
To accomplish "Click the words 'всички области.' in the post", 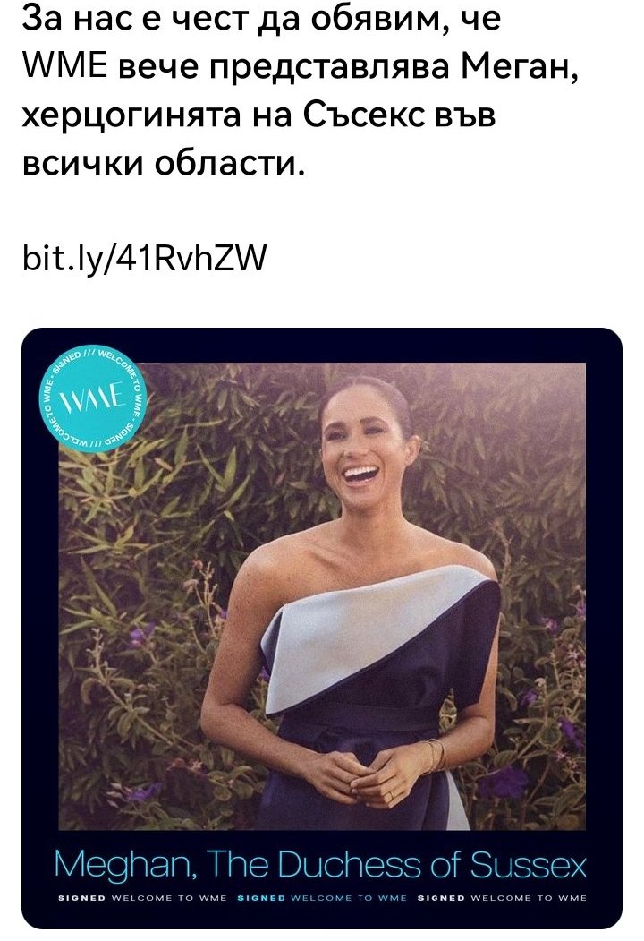I will pos(164,162).
